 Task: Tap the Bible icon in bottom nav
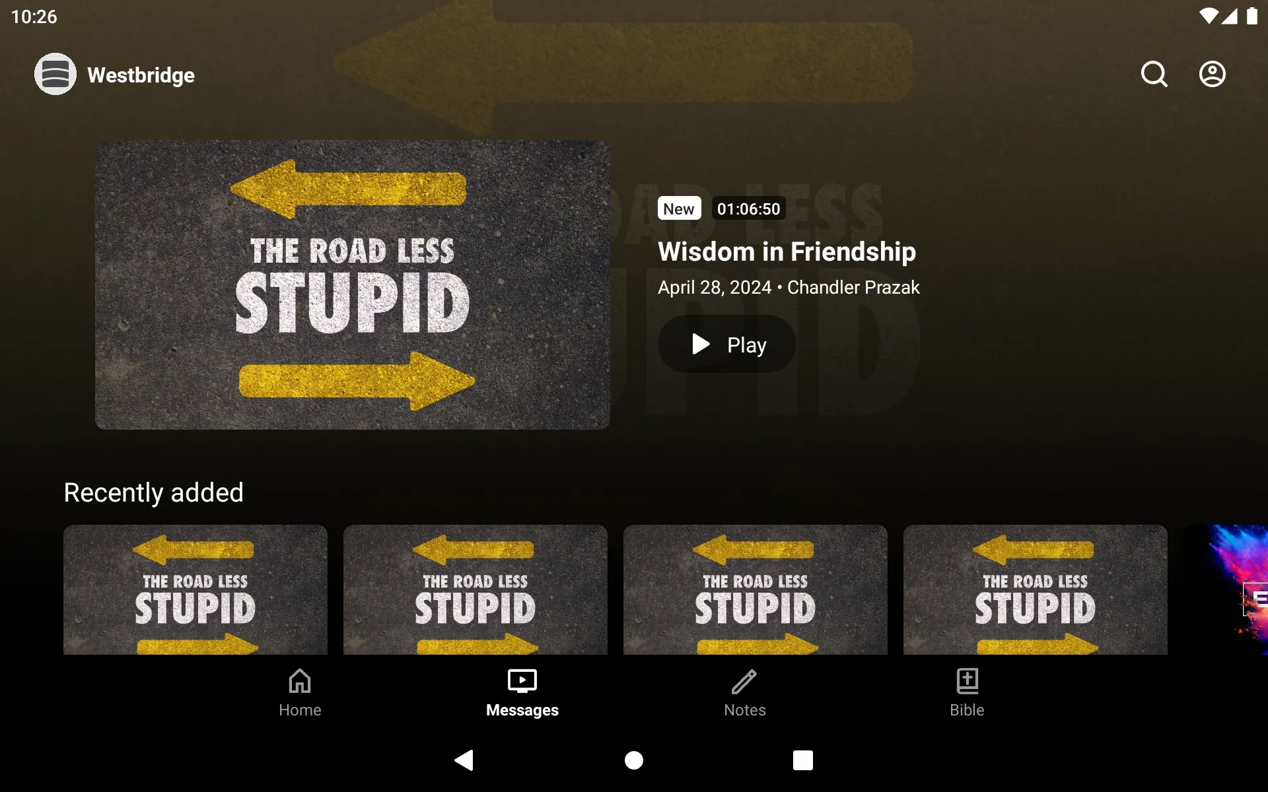click(x=967, y=691)
